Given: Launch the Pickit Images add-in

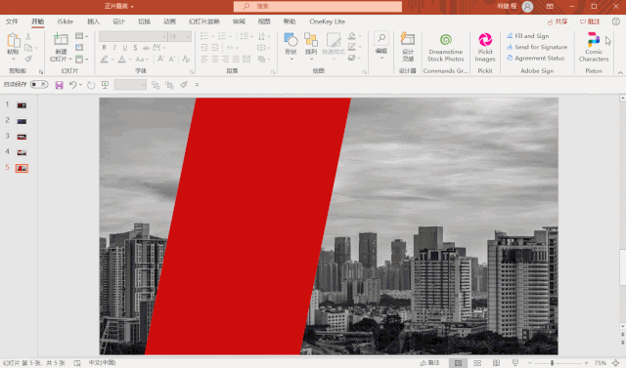Looking at the screenshot, I should point(485,48).
